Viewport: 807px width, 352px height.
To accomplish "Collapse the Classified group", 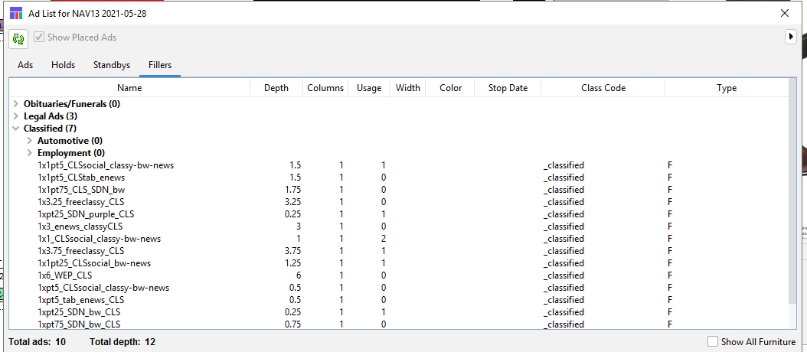I will 16,129.
